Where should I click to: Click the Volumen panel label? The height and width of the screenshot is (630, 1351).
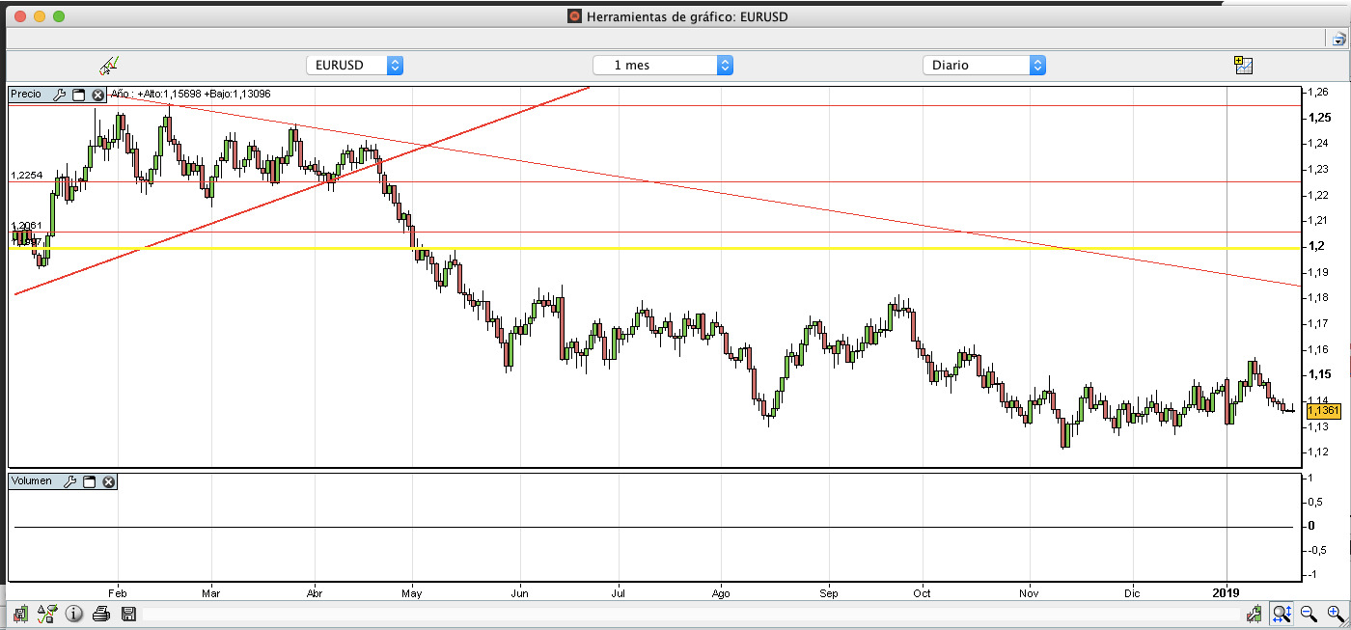[32, 481]
